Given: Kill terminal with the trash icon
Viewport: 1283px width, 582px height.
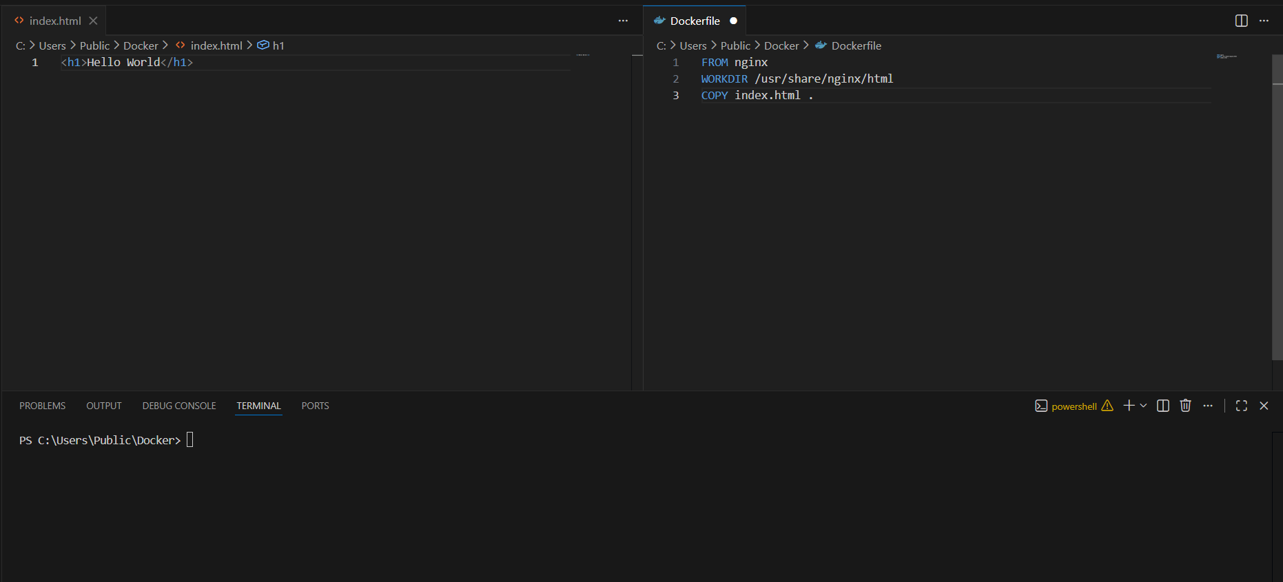Looking at the screenshot, I should 1185,406.
